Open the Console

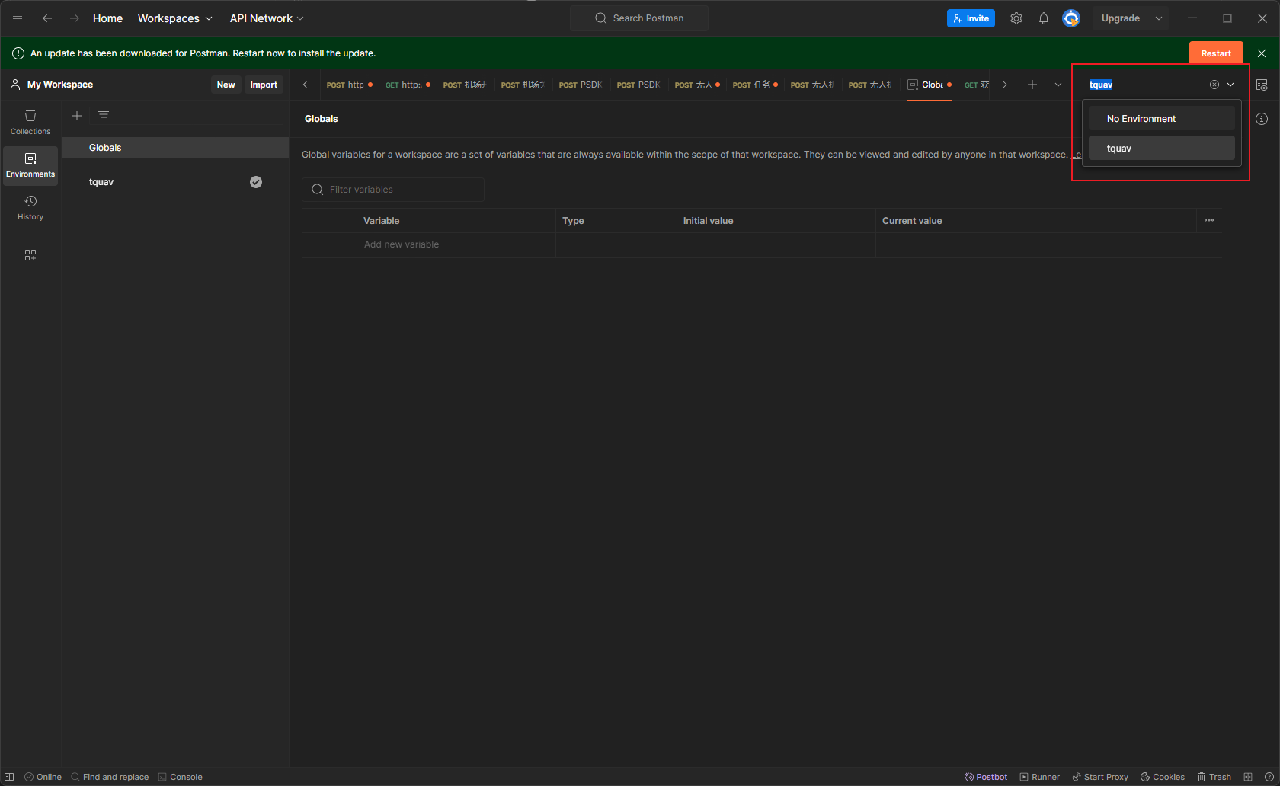click(x=180, y=777)
